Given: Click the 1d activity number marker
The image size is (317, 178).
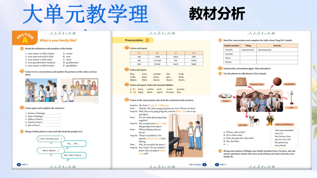Looking at the screenshot, I should click(22, 131).
